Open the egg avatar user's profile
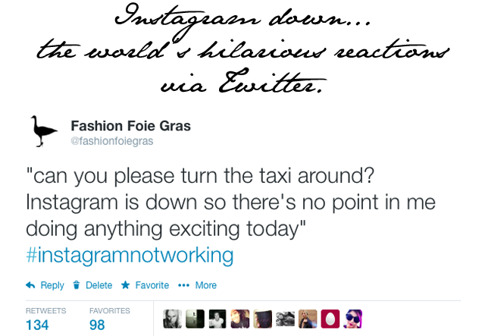Viewport: 485px width, 336px height. click(330, 319)
